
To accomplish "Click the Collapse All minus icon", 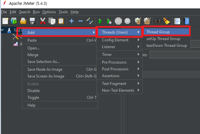I will click(81, 21).
